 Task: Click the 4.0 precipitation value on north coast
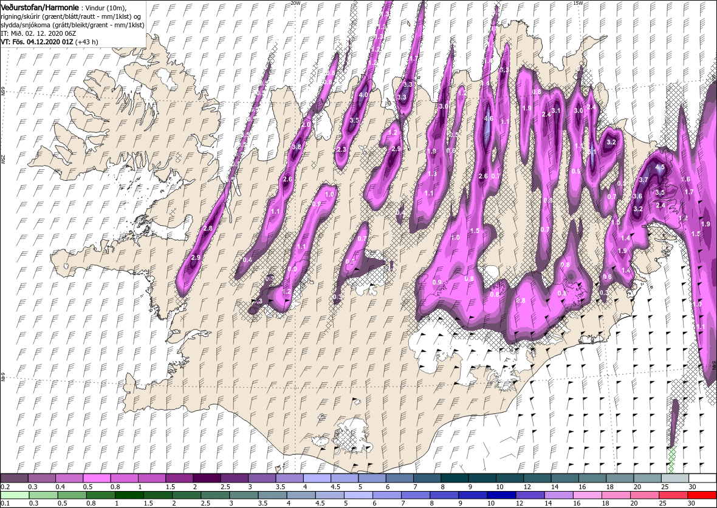click(x=363, y=95)
